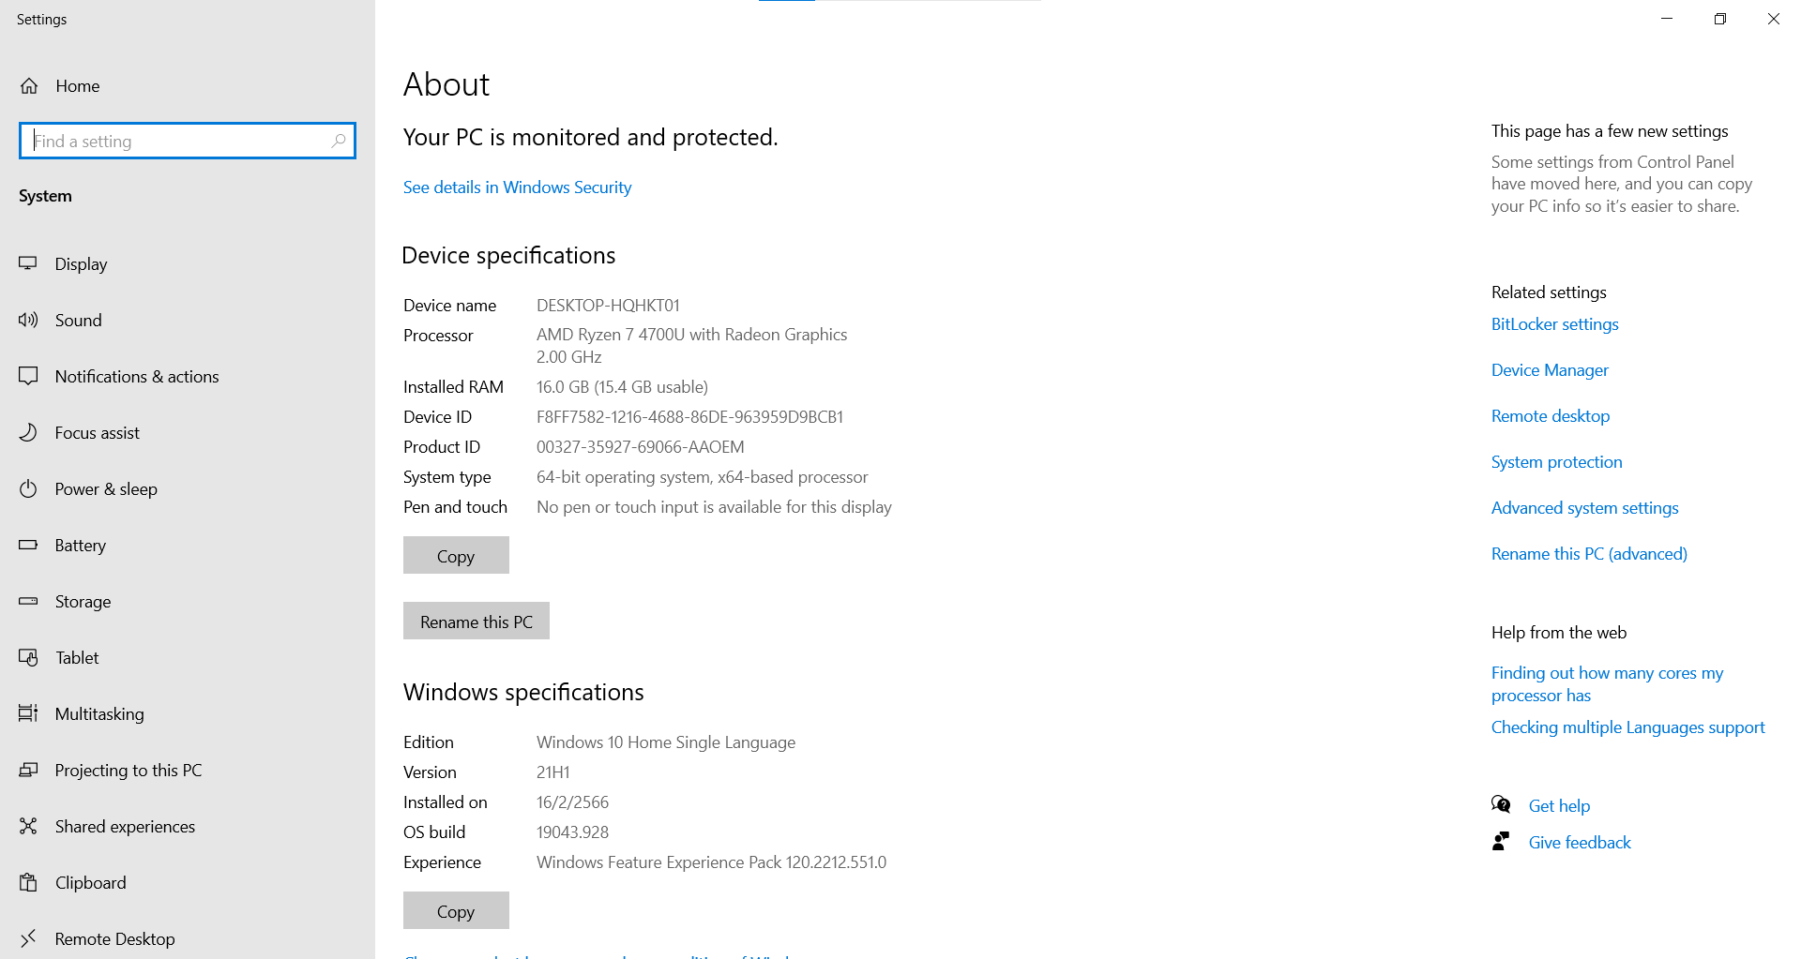Open Shared experiences section

[125, 826]
